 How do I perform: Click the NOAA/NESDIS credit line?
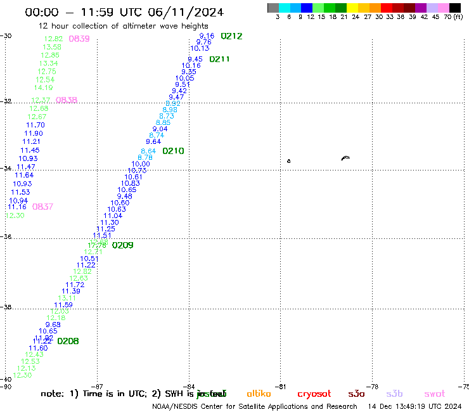pos(255,406)
